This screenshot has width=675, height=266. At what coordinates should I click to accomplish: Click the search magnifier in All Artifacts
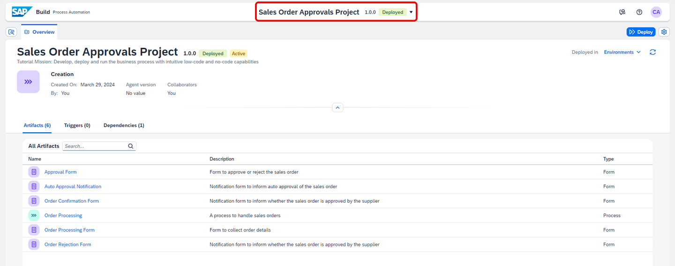131,146
